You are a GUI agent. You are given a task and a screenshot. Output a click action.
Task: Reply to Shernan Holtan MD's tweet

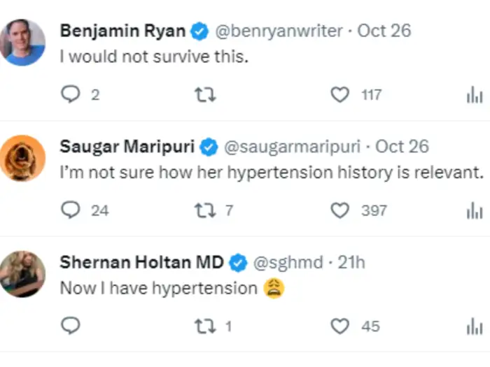[x=71, y=326]
